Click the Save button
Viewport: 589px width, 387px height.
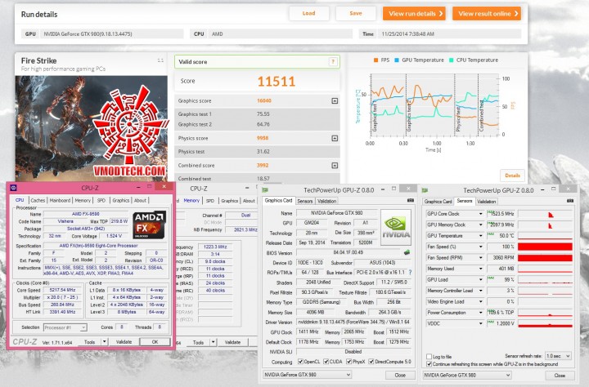click(356, 14)
